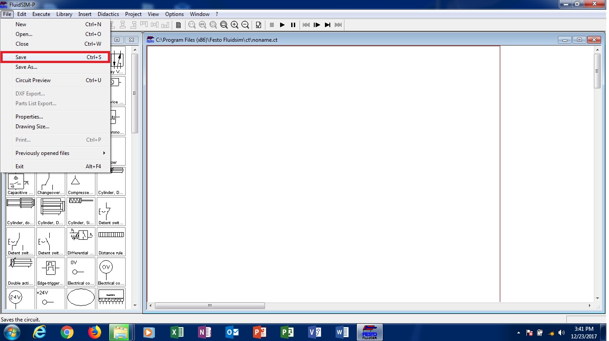The width and height of the screenshot is (609, 341).
Task: Select the 'Cylinder, Si...' spring cylinder component
Action: tap(81, 212)
